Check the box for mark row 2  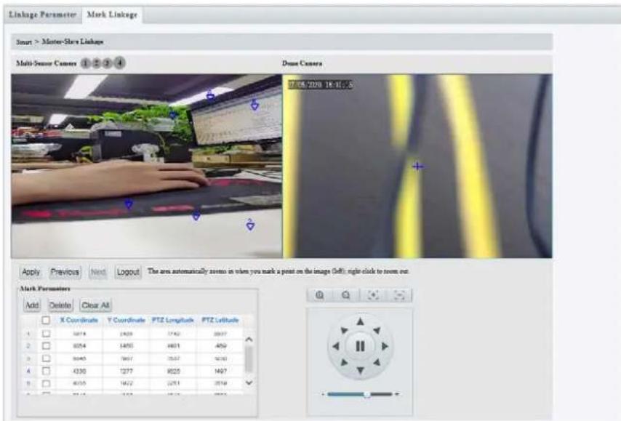coord(46,346)
